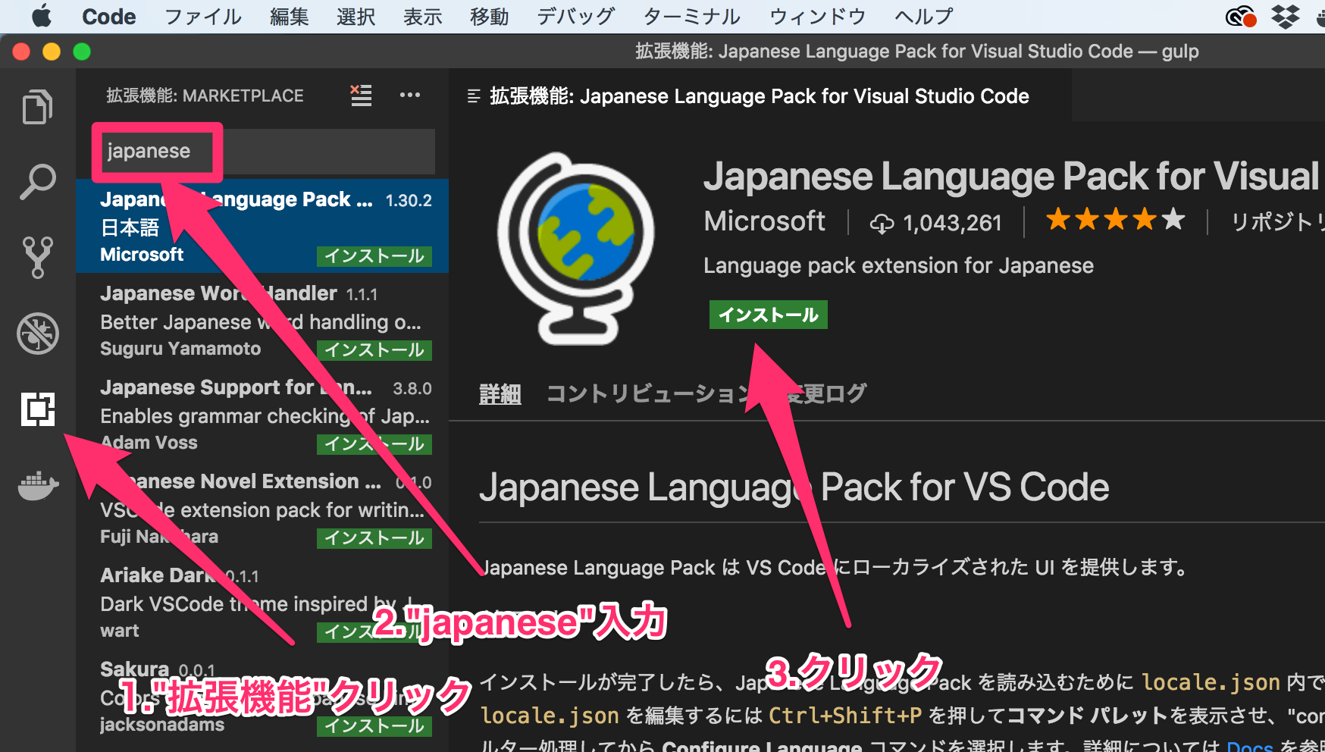Image resolution: width=1325 pixels, height=752 pixels.
Task: Open the 編集 menu
Action: coord(290,16)
